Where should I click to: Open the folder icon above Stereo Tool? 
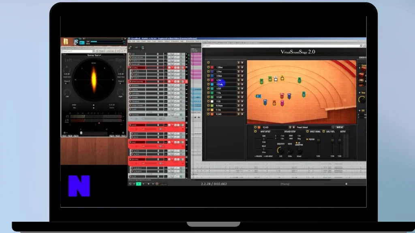click(x=66, y=42)
